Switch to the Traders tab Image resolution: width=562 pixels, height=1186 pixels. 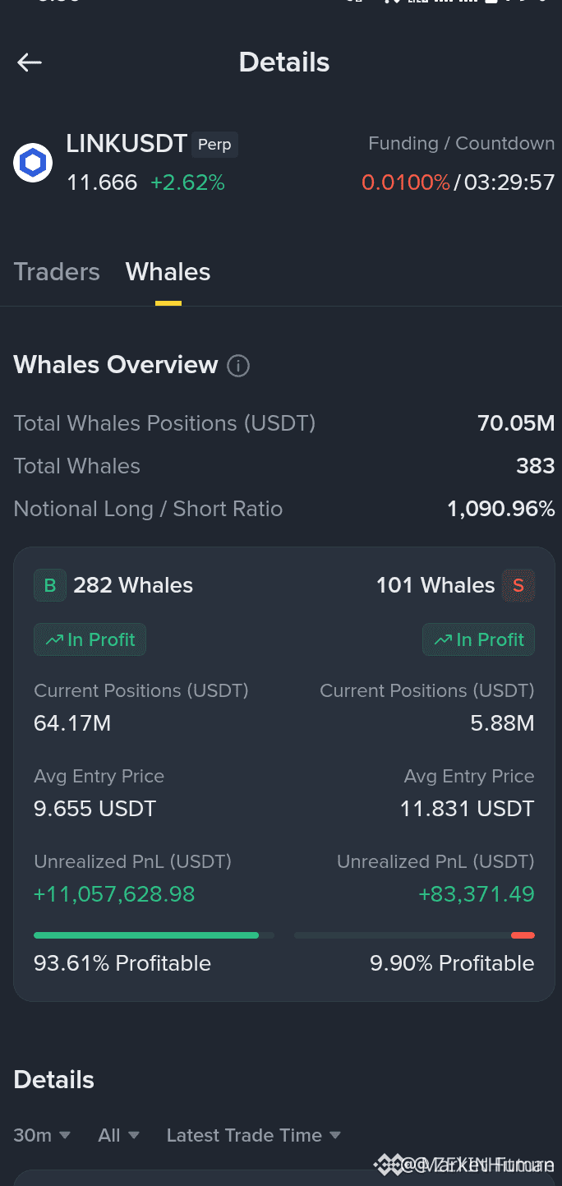[57, 272]
